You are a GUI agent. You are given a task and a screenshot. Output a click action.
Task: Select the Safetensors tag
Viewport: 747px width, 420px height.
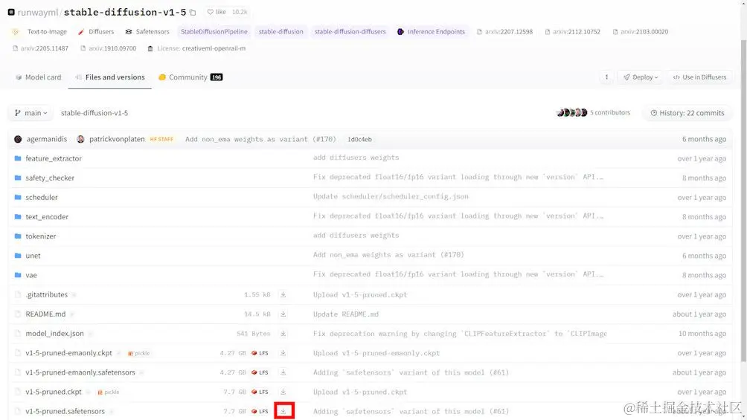point(147,31)
